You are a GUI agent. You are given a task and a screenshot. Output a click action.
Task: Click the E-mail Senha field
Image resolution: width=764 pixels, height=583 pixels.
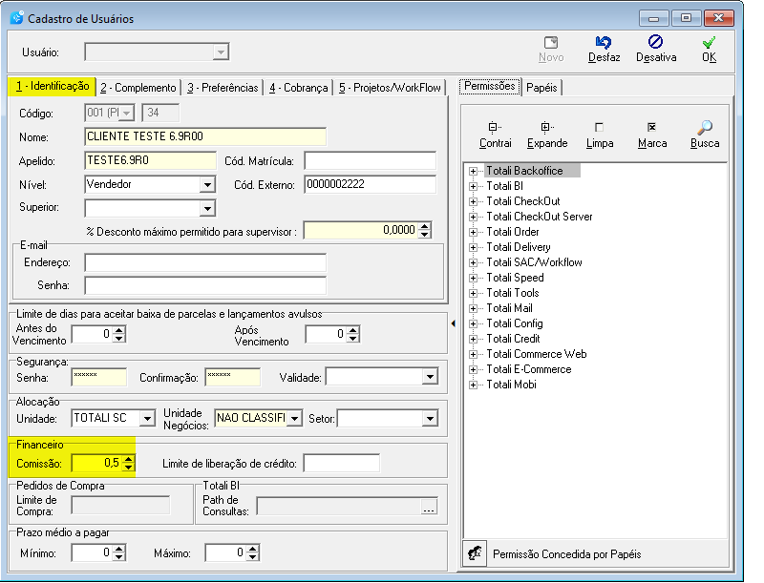205,285
